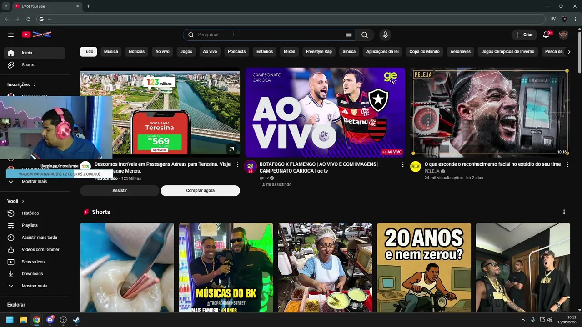Open File Explorer from taskbar
The width and height of the screenshot is (582, 327).
click(x=23, y=320)
